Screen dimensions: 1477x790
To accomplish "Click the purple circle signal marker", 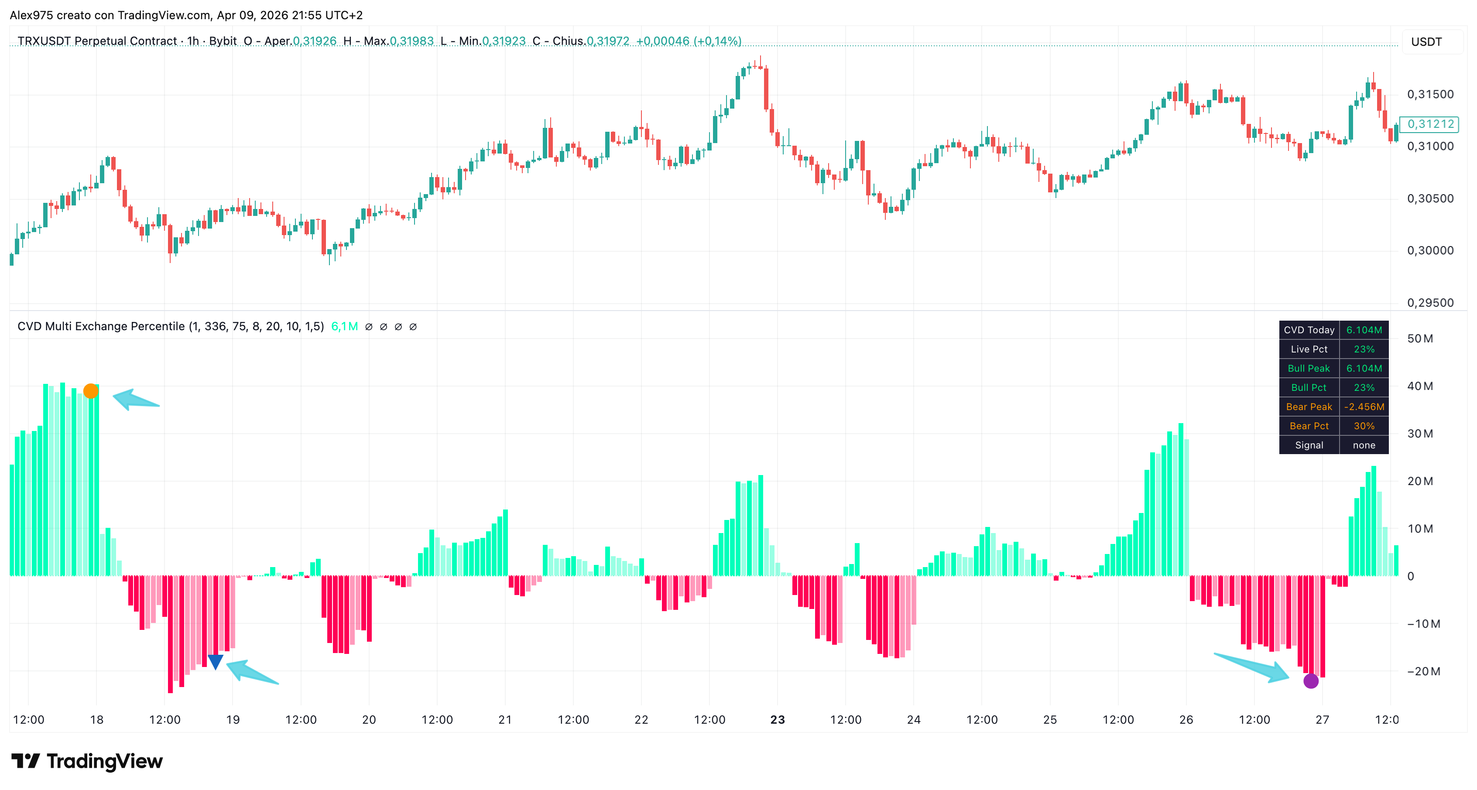I will coord(1311,681).
